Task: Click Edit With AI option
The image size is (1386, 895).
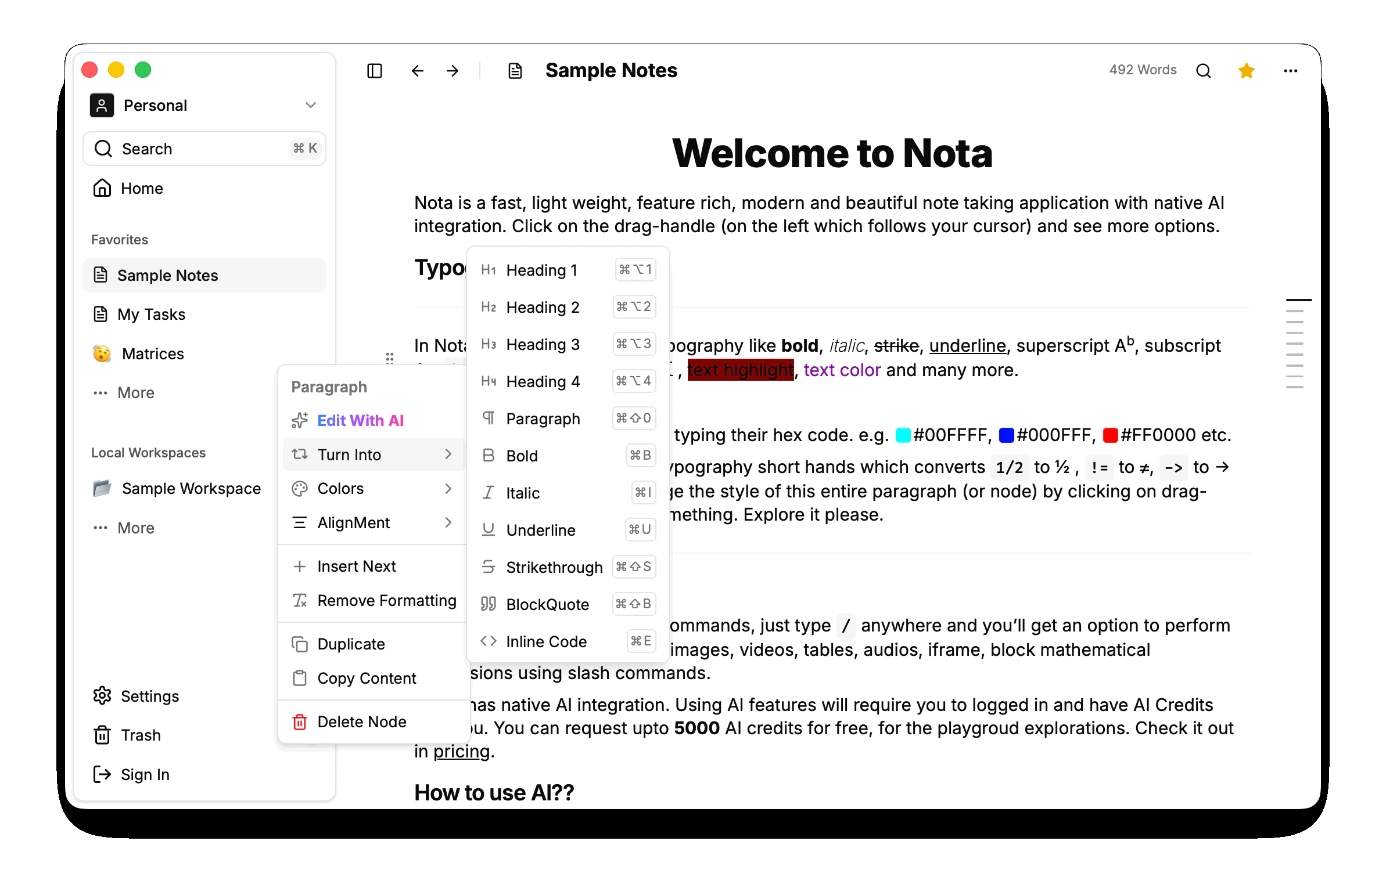Action: click(360, 420)
